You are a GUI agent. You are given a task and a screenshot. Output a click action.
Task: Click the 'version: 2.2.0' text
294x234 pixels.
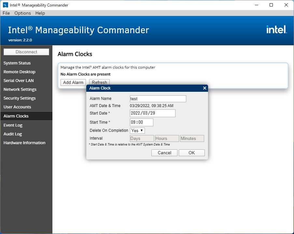[20, 40]
